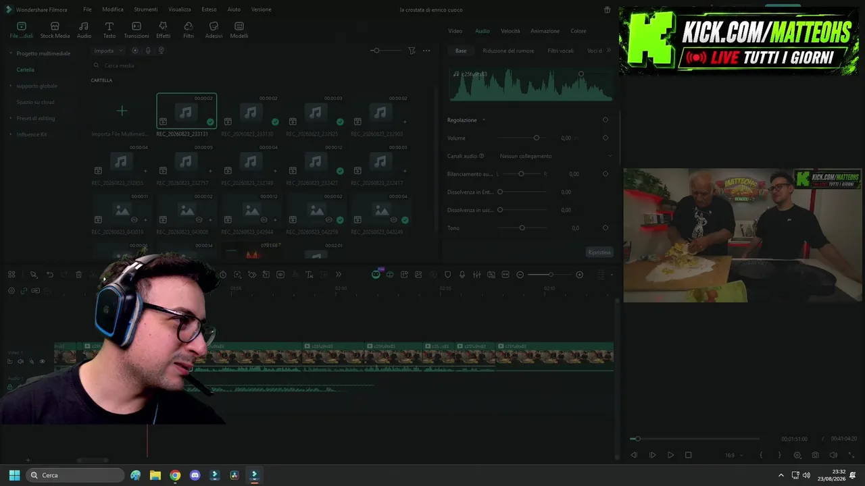Image resolution: width=865 pixels, height=486 pixels.
Task: Show more audio sub-tabs with double chevron
Action: [x=608, y=51]
